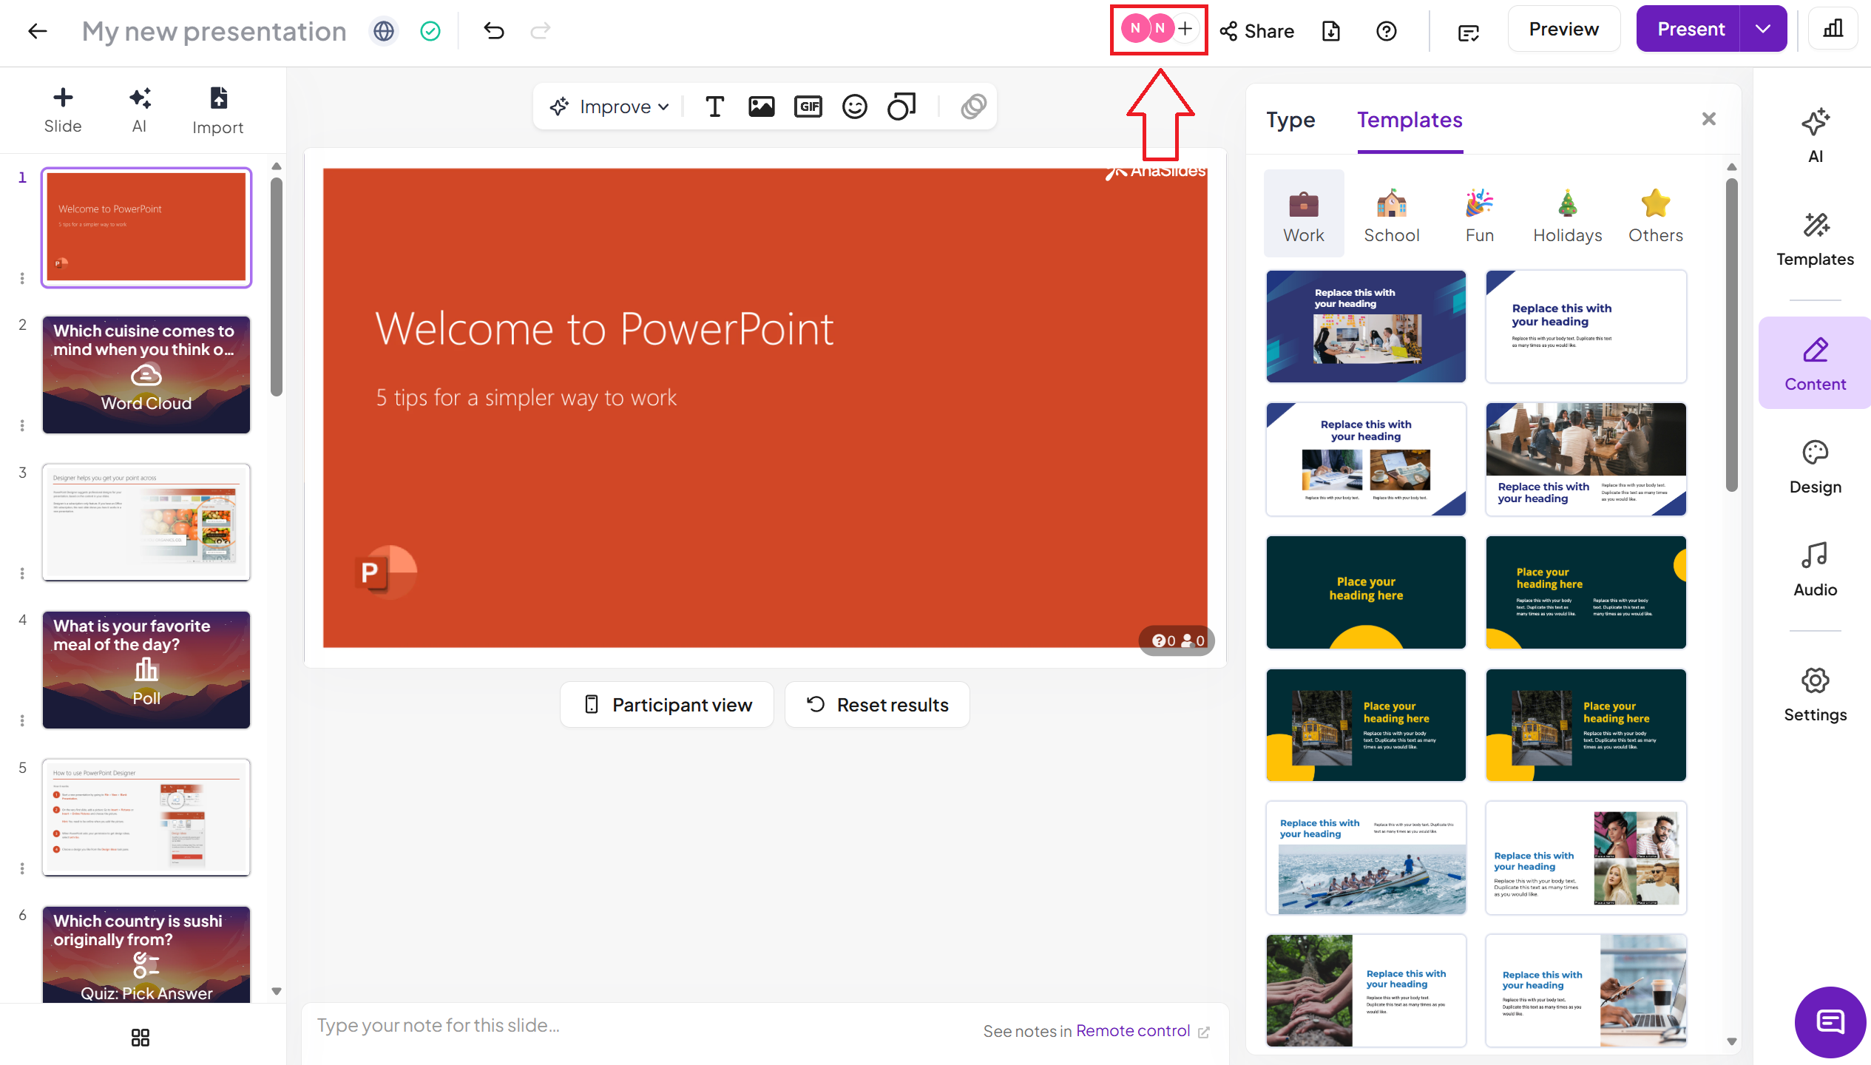
Task: Switch to grid view of slides
Action: click(140, 1038)
